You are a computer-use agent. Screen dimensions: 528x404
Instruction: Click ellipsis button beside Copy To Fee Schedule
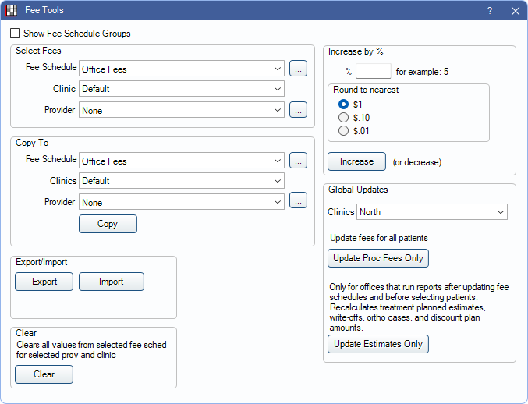(298, 160)
